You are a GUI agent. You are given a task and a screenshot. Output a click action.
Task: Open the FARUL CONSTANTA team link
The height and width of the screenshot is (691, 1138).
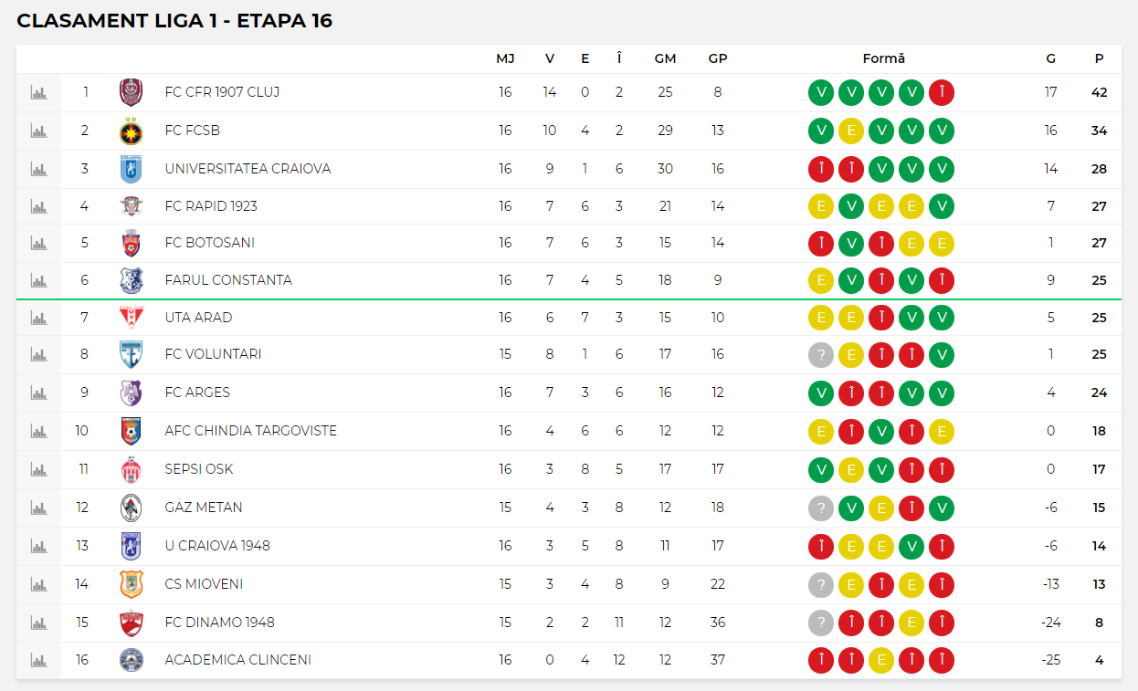pos(228,280)
